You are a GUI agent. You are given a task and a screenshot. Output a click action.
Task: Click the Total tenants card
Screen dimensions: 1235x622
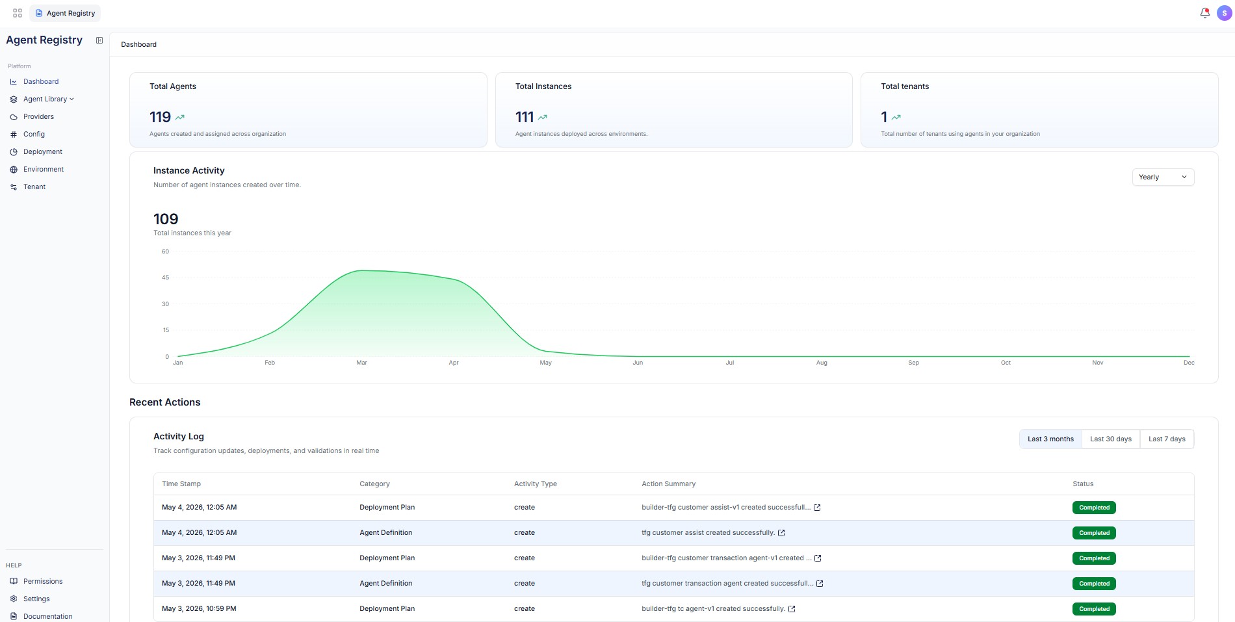click(1039, 110)
